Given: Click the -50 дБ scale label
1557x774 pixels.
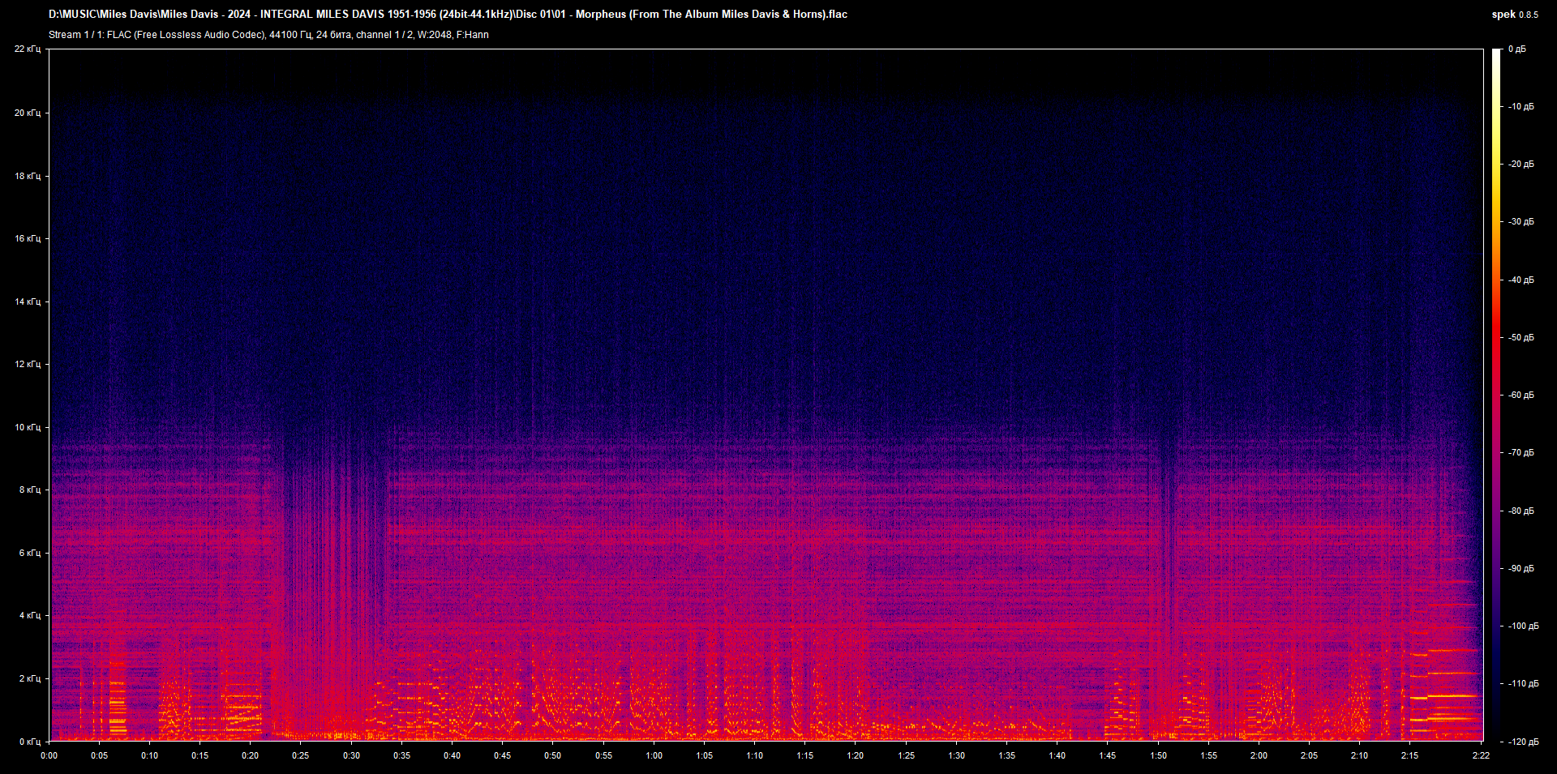Looking at the screenshot, I should tap(1521, 338).
